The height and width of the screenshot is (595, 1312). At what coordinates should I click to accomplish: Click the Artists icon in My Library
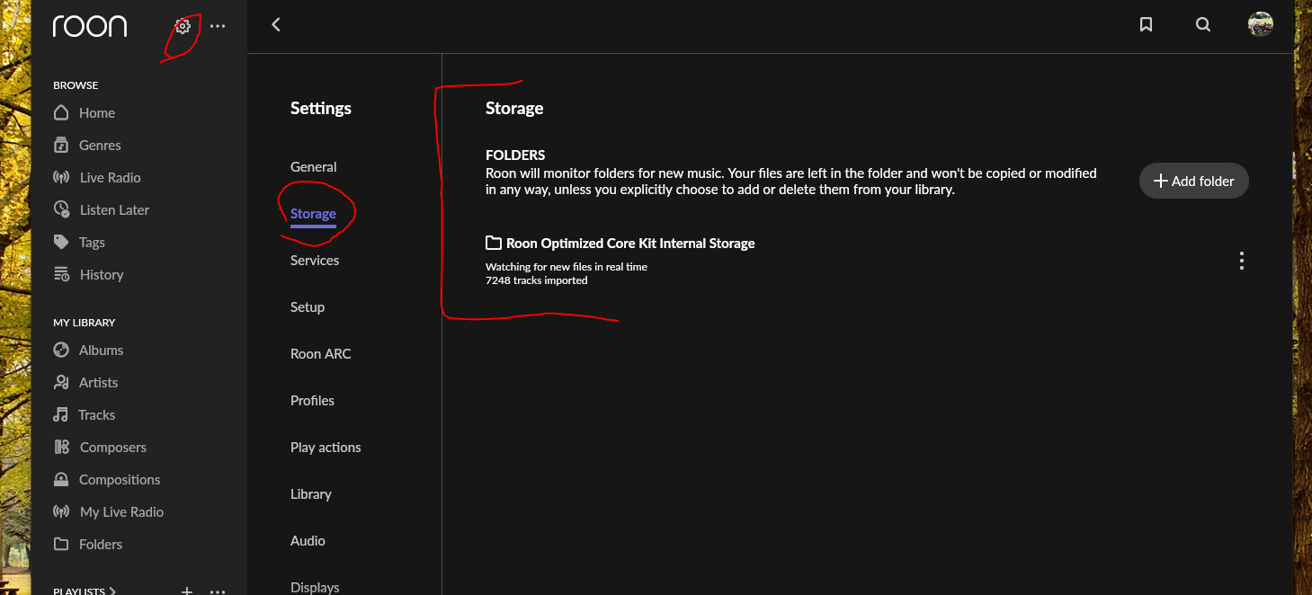61,382
